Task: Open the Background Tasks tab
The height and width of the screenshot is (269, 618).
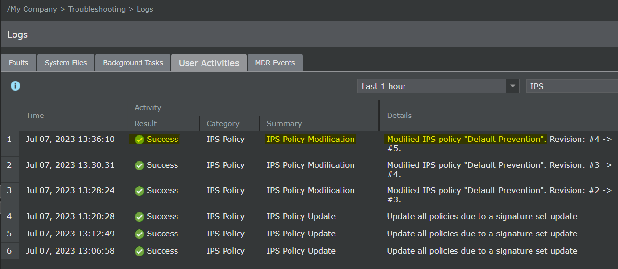Action: pos(133,63)
